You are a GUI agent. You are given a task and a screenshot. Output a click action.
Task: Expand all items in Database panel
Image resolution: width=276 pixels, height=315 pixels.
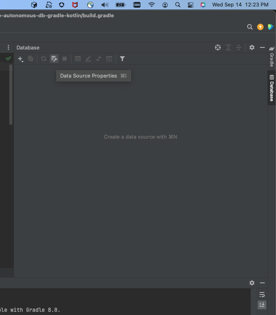[x=228, y=47]
